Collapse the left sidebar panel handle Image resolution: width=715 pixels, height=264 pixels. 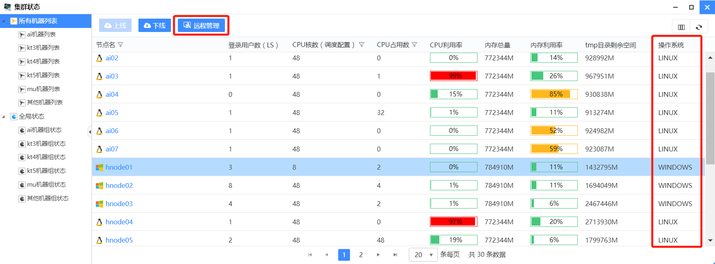90,132
